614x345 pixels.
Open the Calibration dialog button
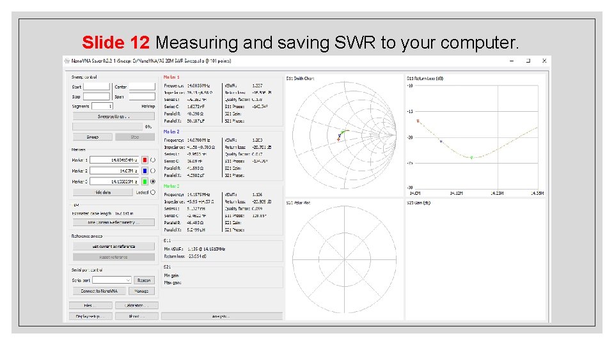(137, 305)
